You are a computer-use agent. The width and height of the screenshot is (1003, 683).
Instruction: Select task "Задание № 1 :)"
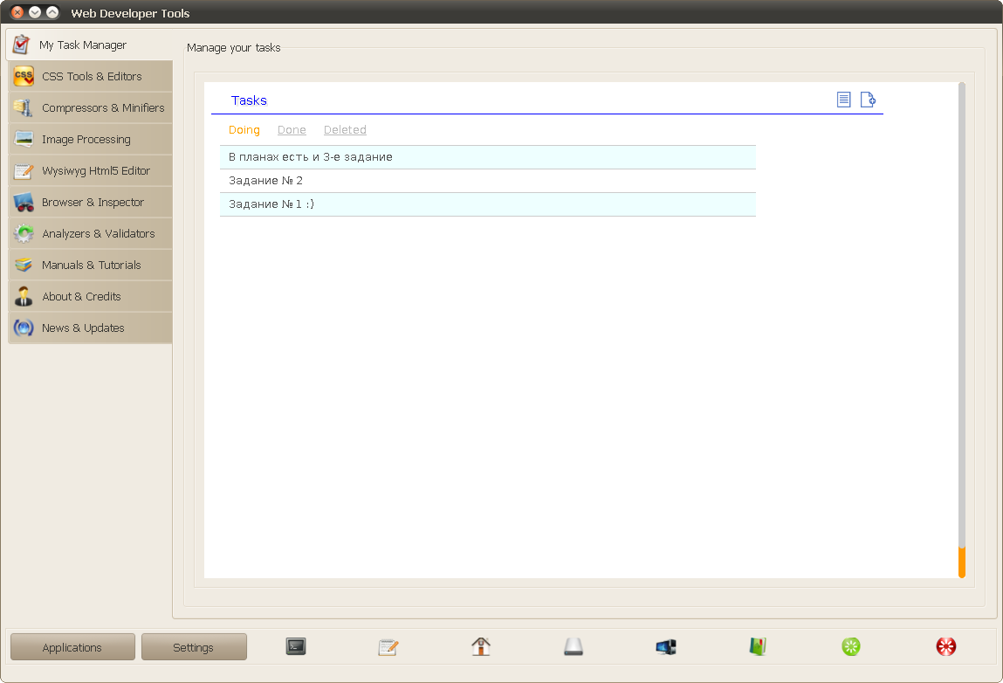(x=487, y=204)
